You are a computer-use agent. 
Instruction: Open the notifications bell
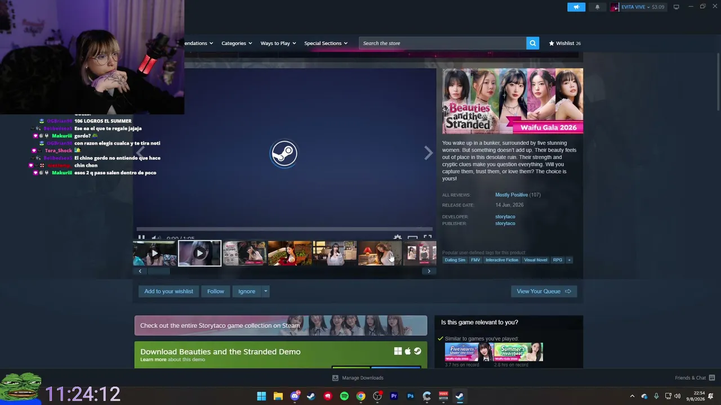[598, 7]
